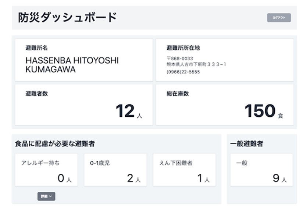Click the 防災ダッシュボード page title
Image resolution: width=303 pixels, height=209 pixels.
[x=67, y=17]
